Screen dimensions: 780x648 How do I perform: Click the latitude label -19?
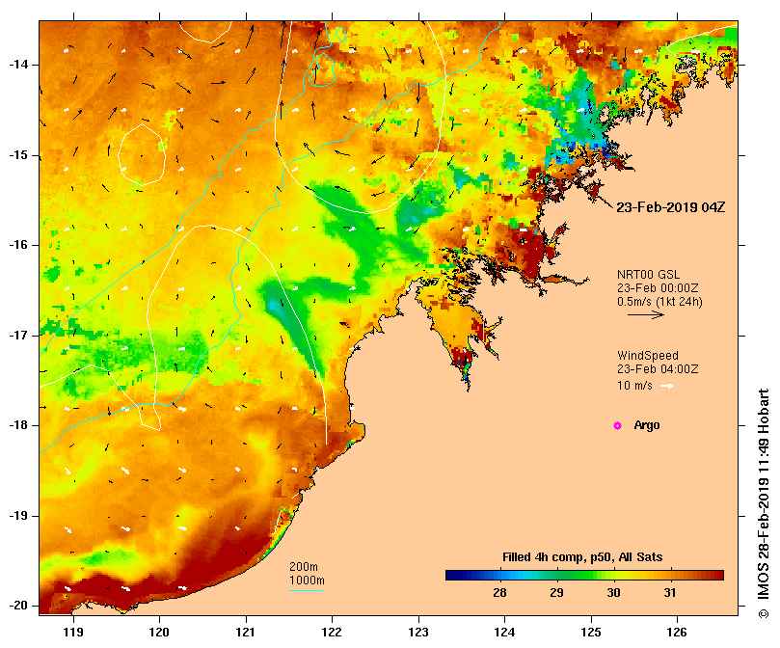(18, 516)
